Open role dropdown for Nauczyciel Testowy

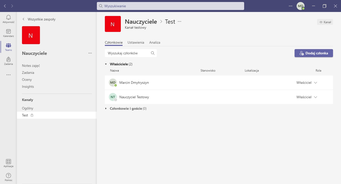(x=315, y=97)
